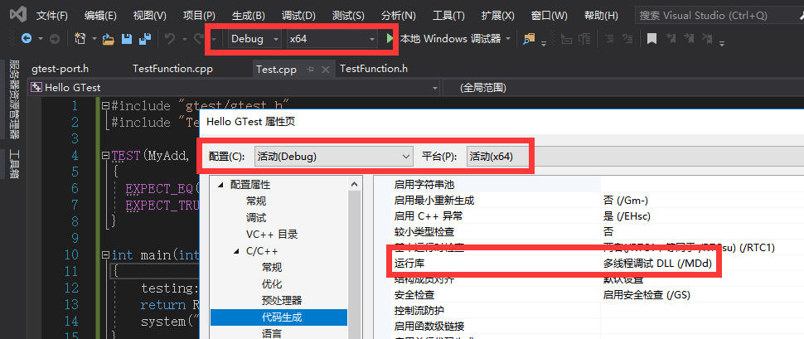Collapse the C/C++ tree node
Image resolution: width=804 pixels, height=339 pixels.
click(x=237, y=251)
